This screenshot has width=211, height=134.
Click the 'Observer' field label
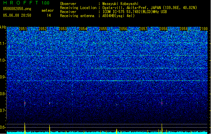click(x=68, y=4)
